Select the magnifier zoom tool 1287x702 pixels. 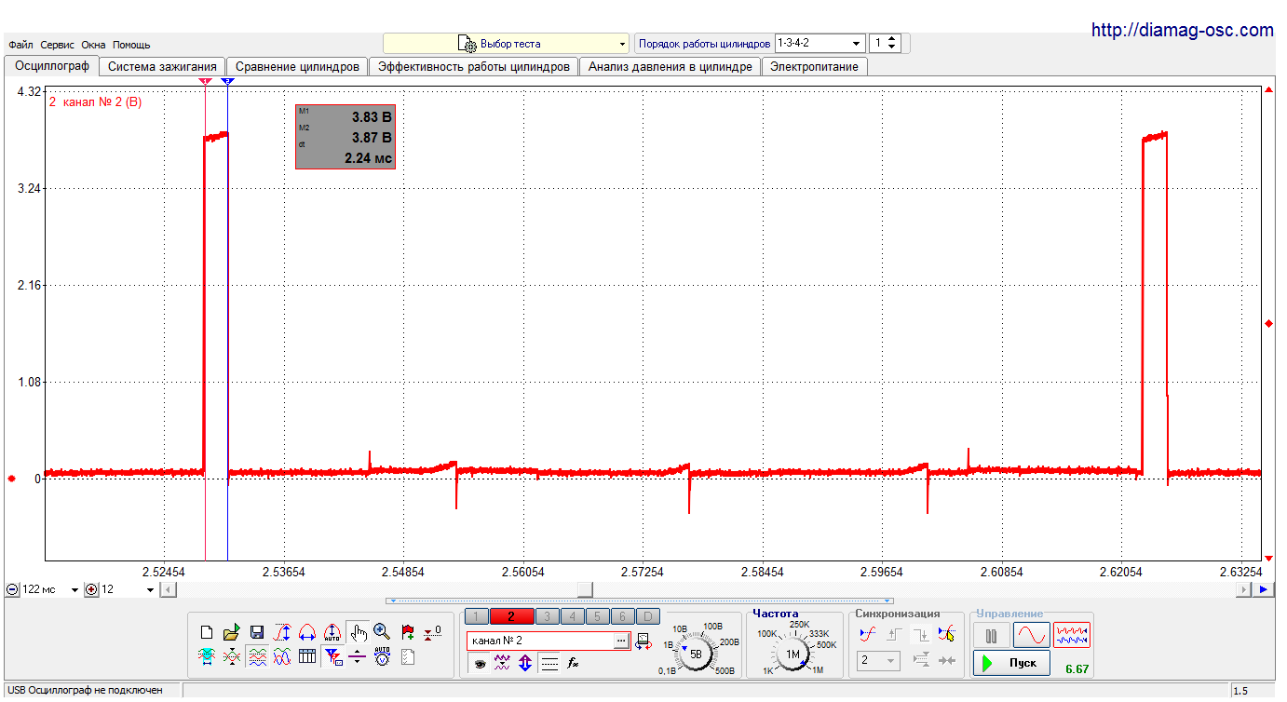(x=382, y=632)
